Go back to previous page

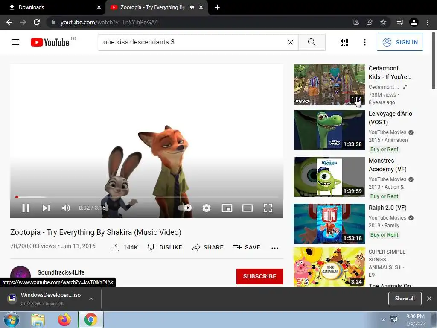[x=9, y=22]
